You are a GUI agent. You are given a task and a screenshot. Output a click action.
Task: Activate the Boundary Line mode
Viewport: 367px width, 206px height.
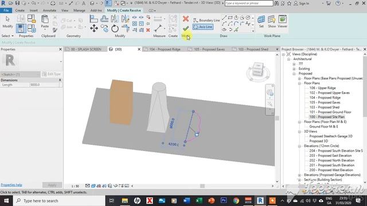pyautogui.click(x=206, y=21)
